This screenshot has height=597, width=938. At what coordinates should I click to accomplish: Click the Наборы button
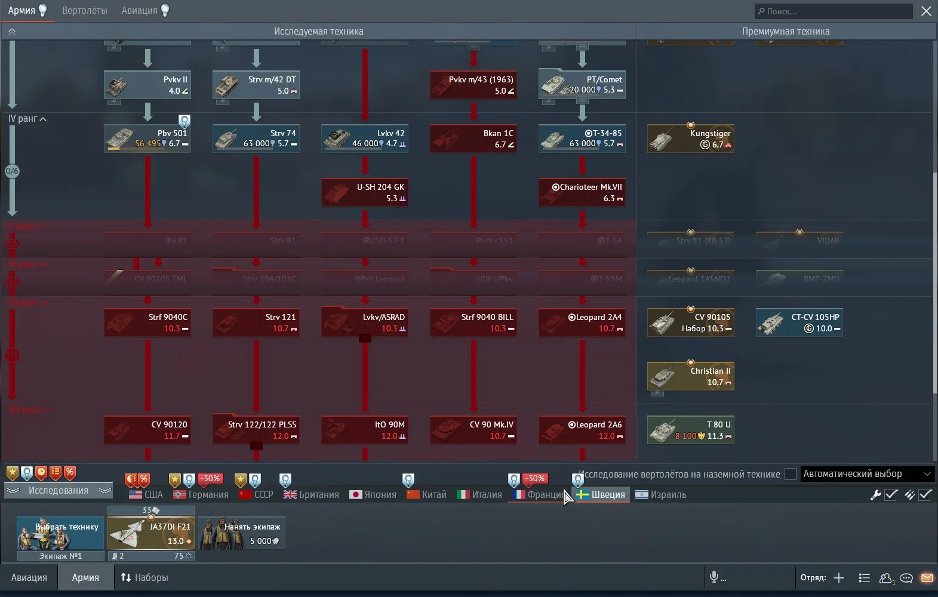click(144, 577)
